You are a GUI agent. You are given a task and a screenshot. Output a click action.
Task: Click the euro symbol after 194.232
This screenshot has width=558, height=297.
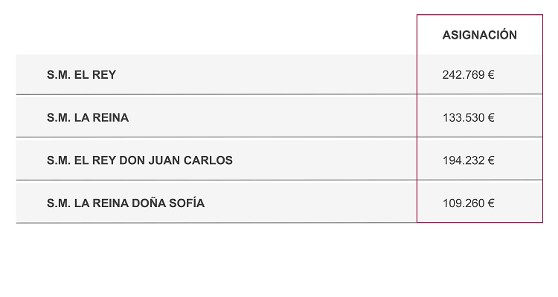pos(491,160)
